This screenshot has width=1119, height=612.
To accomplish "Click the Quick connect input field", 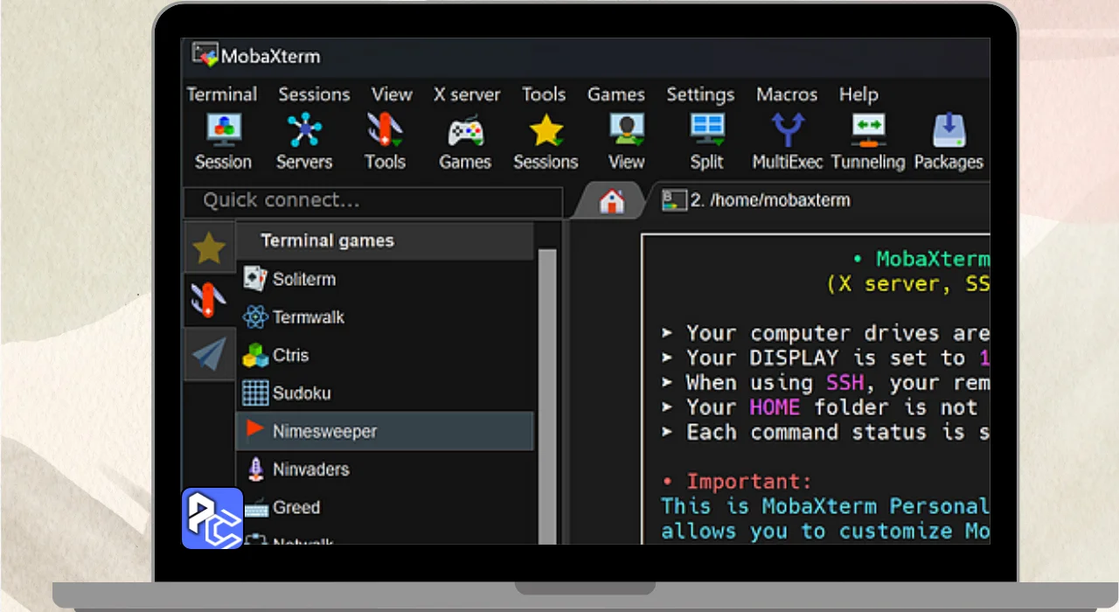I will 372,201.
